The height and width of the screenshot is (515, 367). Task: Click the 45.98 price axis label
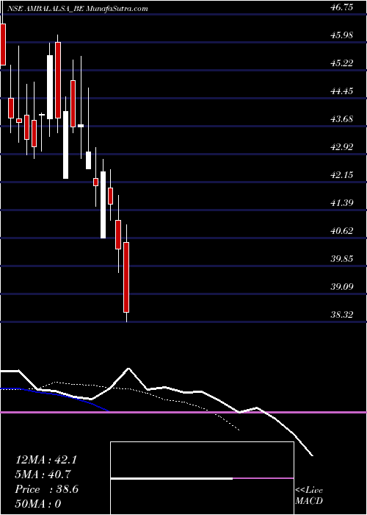pyautogui.click(x=342, y=35)
